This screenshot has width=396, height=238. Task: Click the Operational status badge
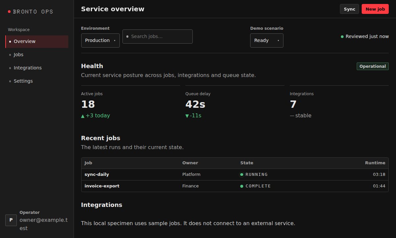(x=373, y=66)
